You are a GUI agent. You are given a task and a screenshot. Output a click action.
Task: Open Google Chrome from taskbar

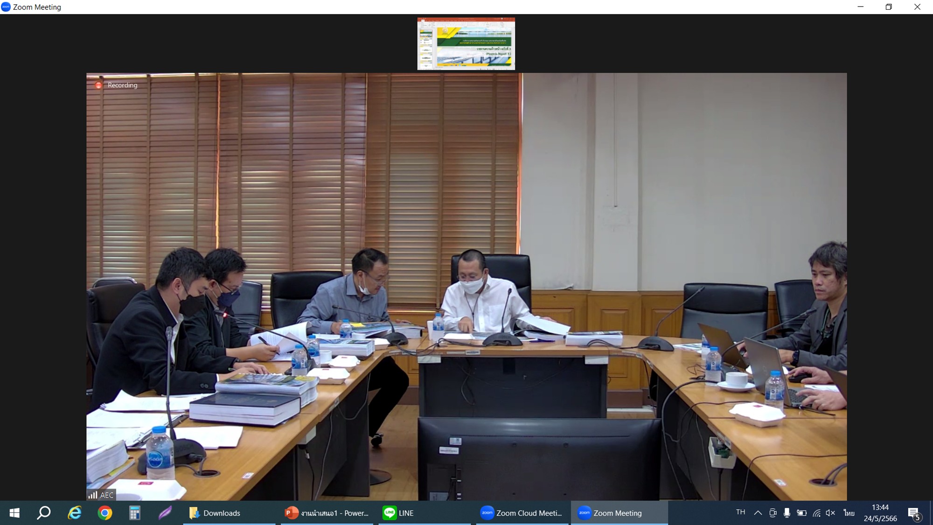105,513
